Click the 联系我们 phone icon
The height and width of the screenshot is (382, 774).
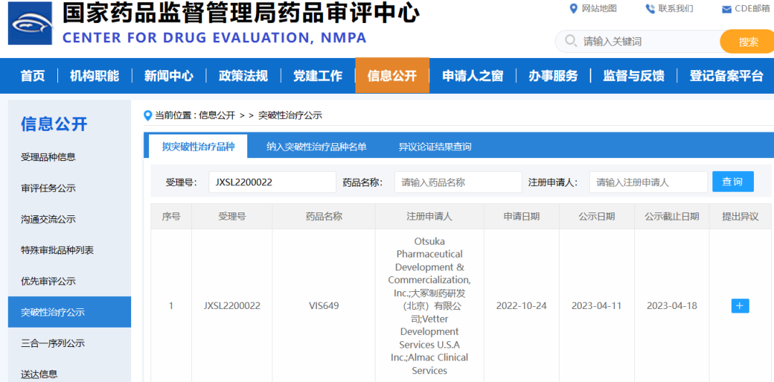pyautogui.click(x=650, y=9)
